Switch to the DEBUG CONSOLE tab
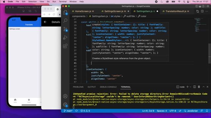 coord(108,87)
